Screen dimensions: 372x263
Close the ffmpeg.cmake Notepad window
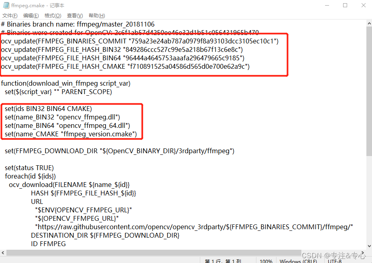point(364,5)
